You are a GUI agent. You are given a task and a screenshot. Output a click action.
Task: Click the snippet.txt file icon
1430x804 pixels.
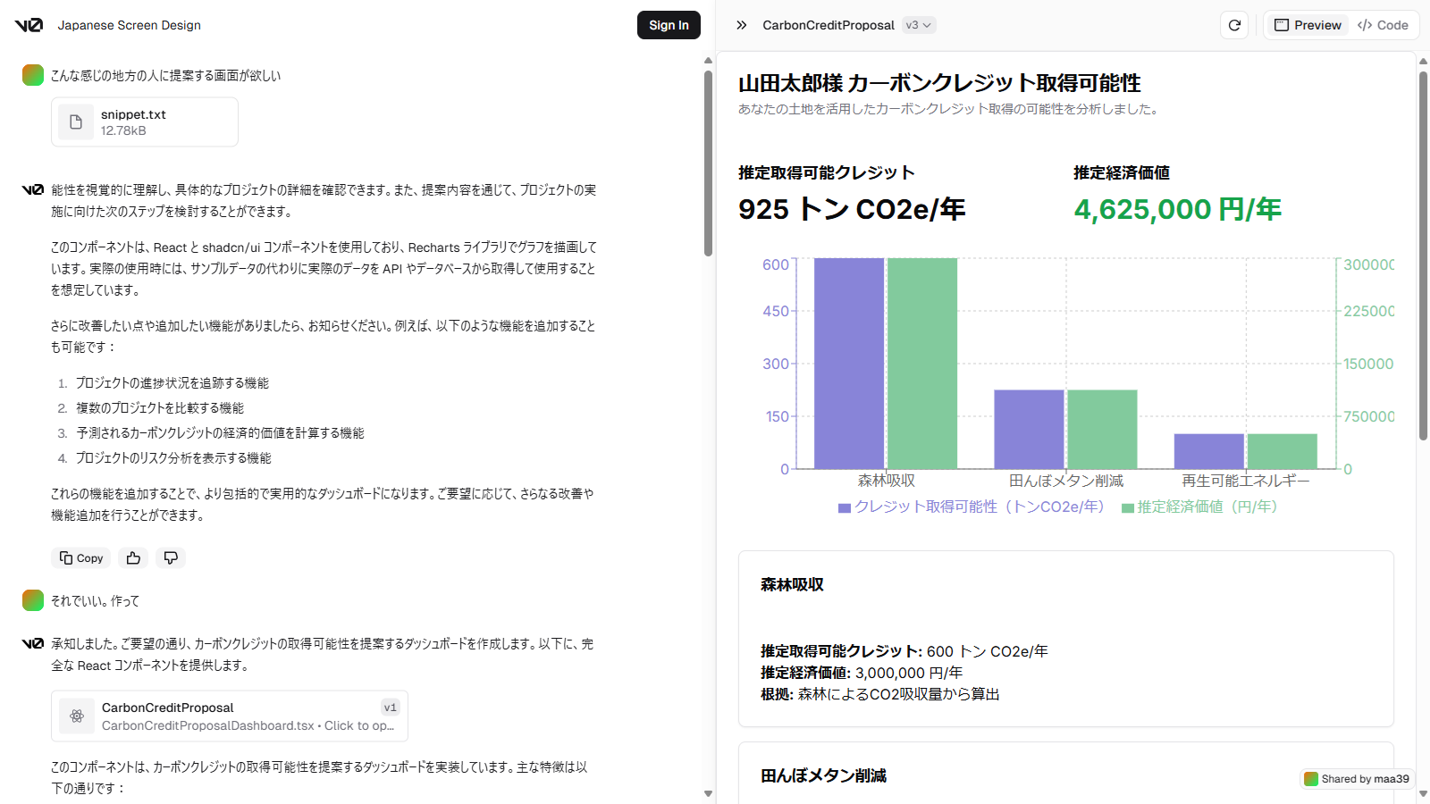76,122
